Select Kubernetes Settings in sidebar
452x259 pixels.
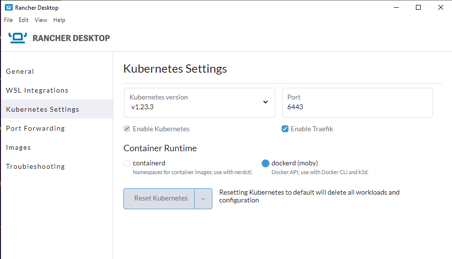tap(57, 109)
